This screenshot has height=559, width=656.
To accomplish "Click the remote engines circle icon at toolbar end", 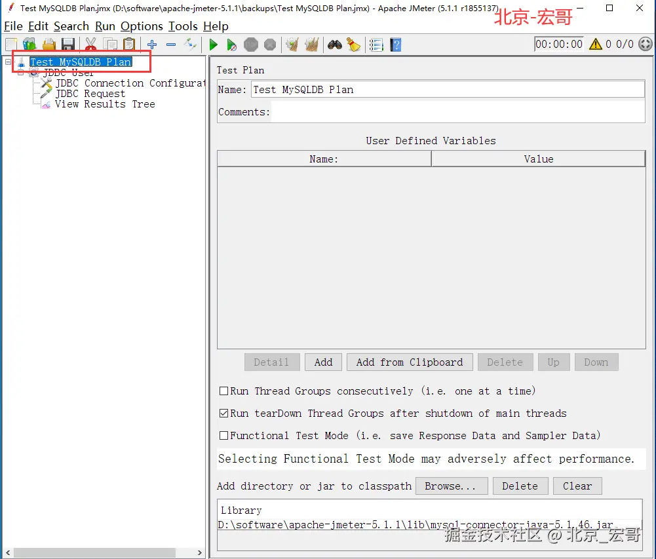I will 646,44.
